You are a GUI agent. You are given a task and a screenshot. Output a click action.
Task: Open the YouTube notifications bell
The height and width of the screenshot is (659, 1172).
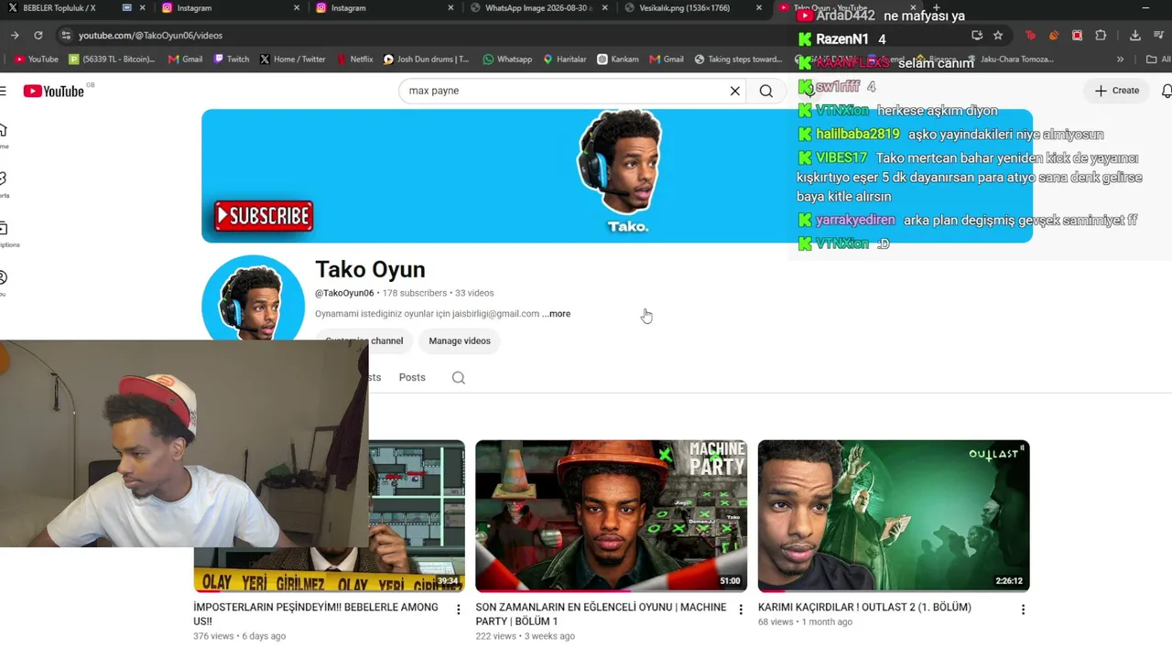click(x=1167, y=91)
